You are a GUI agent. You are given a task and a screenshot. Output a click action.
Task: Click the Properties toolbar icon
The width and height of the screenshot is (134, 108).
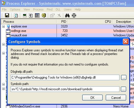(x=52, y=16)
